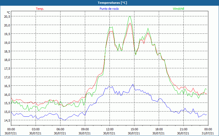Click the 14,5 y-axis value
The width and height of the screenshot is (219, 136).
[x=7, y=120]
